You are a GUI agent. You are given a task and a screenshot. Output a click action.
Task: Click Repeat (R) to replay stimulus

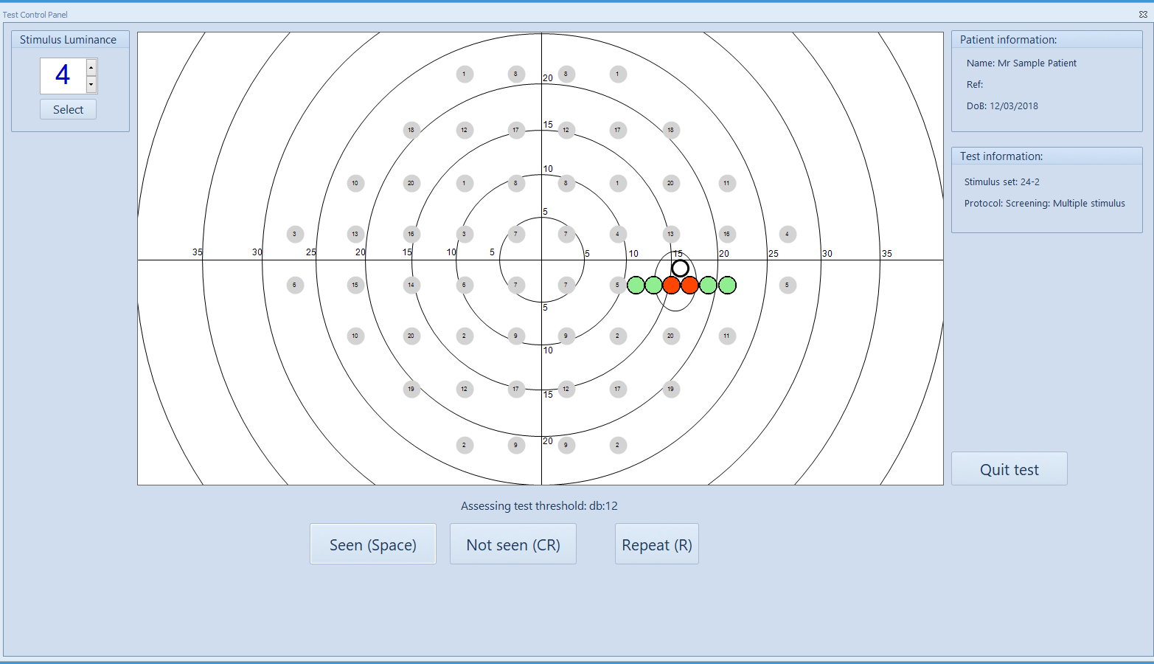point(656,544)
